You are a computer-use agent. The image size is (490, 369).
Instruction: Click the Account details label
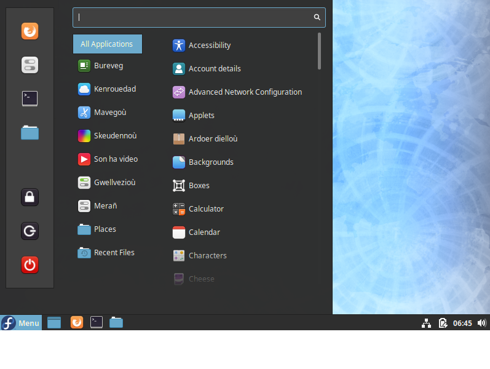215,69
